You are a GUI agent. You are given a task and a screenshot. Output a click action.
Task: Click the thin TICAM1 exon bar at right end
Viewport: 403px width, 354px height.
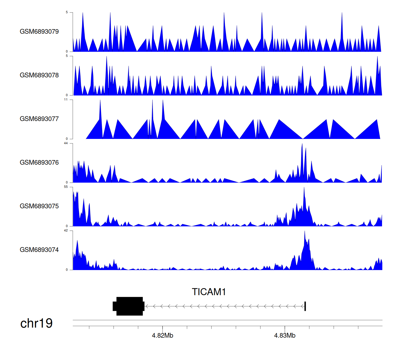pos(305,306)
